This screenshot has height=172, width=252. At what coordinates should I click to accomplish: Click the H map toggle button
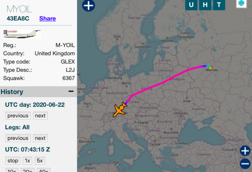[205, 5]
